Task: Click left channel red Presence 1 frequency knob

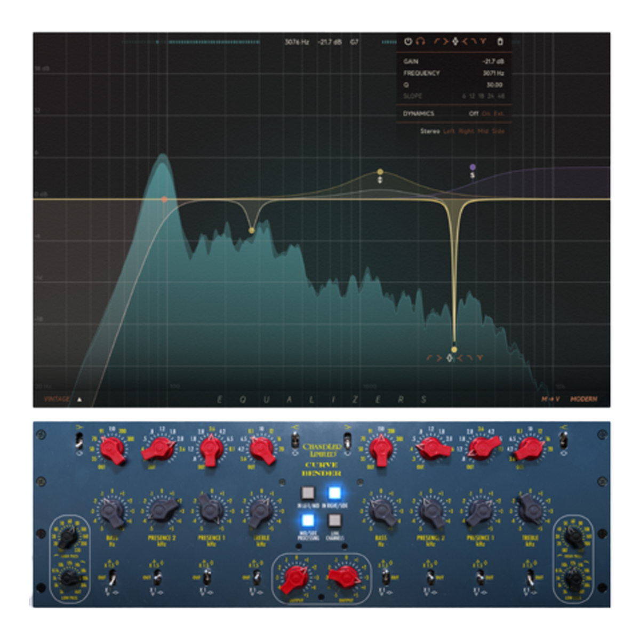Action: [x=212, y=450]
